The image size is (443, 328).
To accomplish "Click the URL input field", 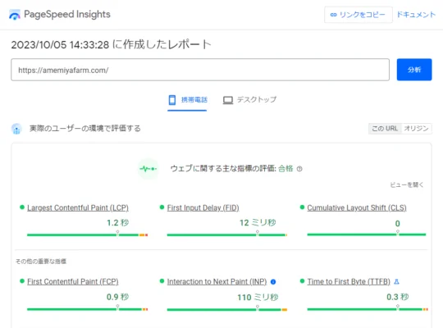I will [x=200, y=70].
